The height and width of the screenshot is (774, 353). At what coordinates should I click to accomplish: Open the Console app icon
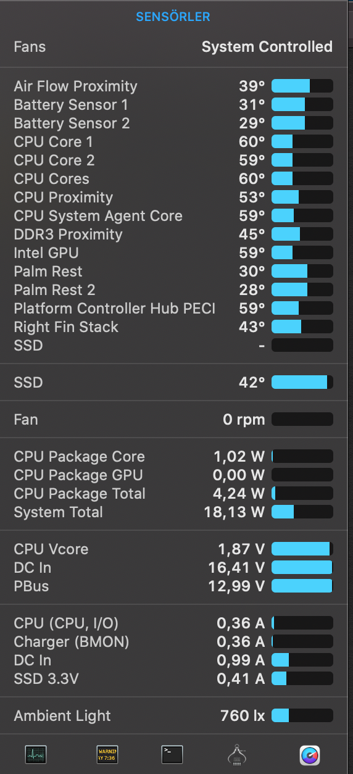(x=107, y=754)
